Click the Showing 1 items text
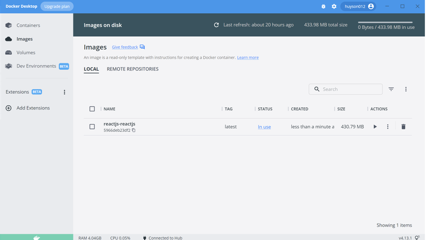The height and width of the screenshot is (240, 426). click(x=394, y=225)
